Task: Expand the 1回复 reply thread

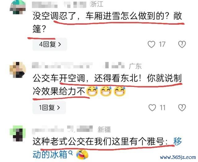Action: click(x=49, y=108)
